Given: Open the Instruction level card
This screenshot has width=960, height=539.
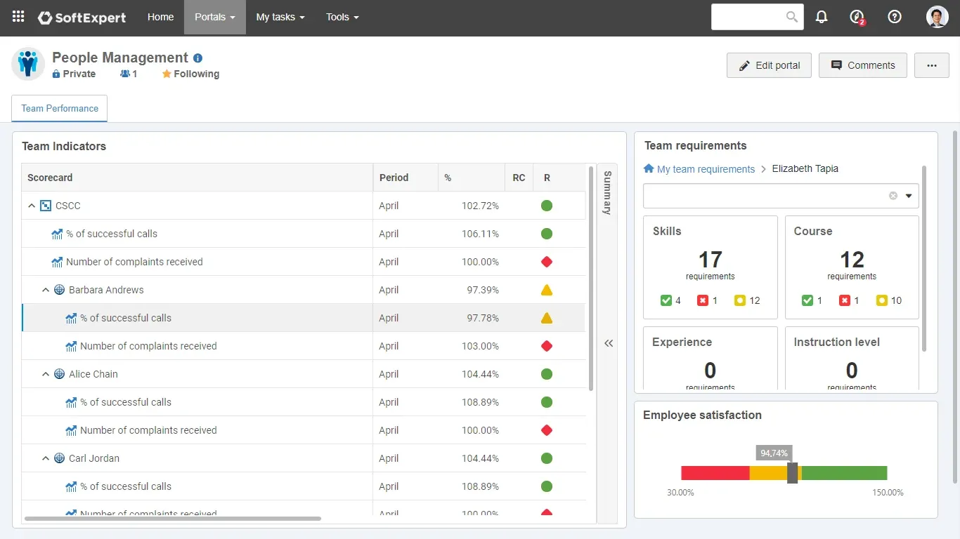Looking at the screenshot, I should [x=852, y=358].
